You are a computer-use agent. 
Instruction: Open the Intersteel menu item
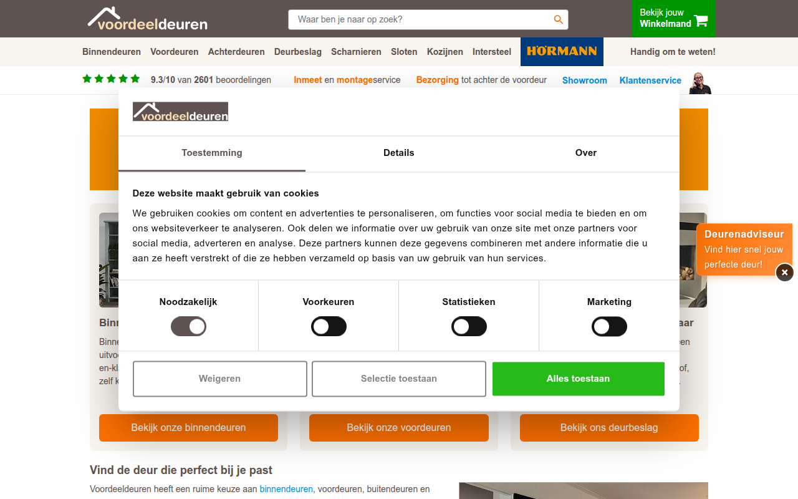pos(492,52)
